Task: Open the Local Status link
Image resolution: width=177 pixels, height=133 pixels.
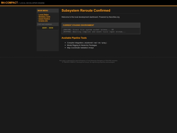Action: (44, 14)
